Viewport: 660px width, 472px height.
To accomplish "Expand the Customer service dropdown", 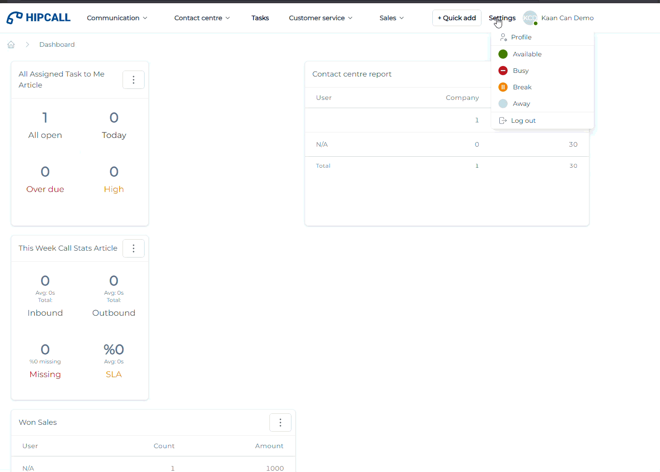I will click(320, 18).
